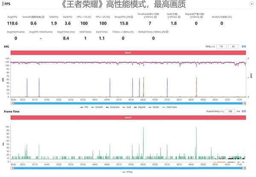Select the red label1 bar above FPS chart
This screenshot has height=177, width=256.
tap(129, 52)
